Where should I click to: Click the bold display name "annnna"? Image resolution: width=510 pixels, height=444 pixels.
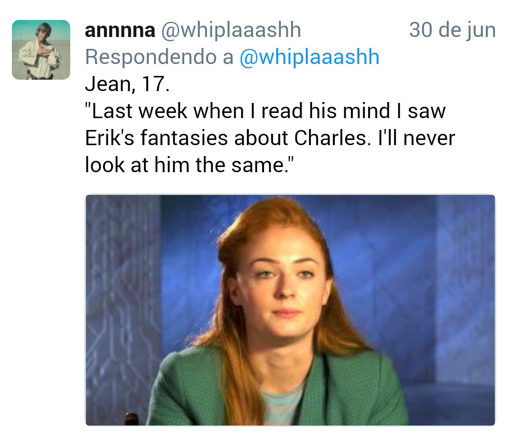click(120, 30)
